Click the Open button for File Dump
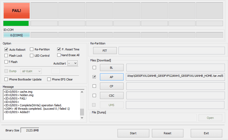 tap(210, 118)
